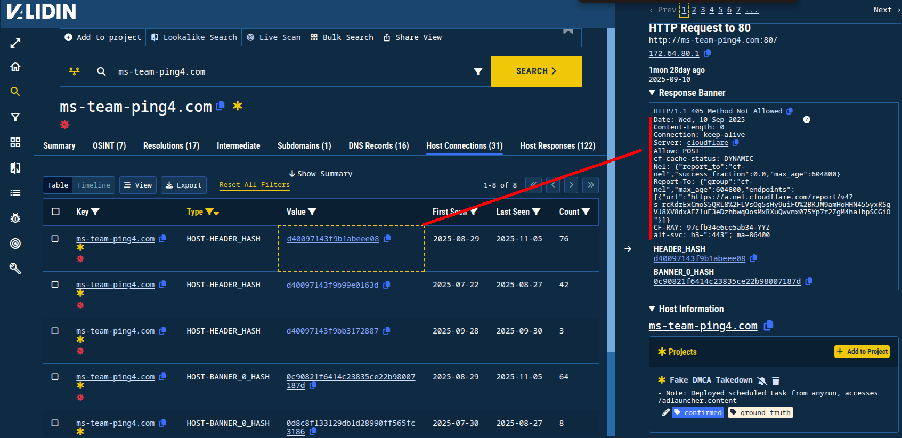Open the compare panels sidebar icon
This screenshot has height=438, width=902.
click(15, 168)
